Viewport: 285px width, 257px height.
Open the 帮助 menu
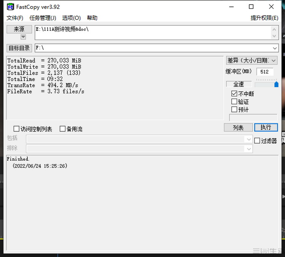click(92, 18)
